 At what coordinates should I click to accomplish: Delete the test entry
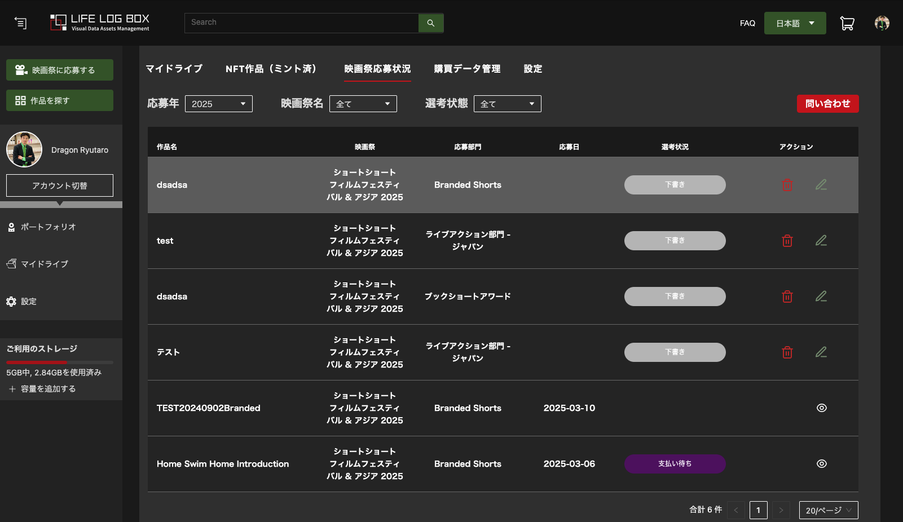point(787,241)
